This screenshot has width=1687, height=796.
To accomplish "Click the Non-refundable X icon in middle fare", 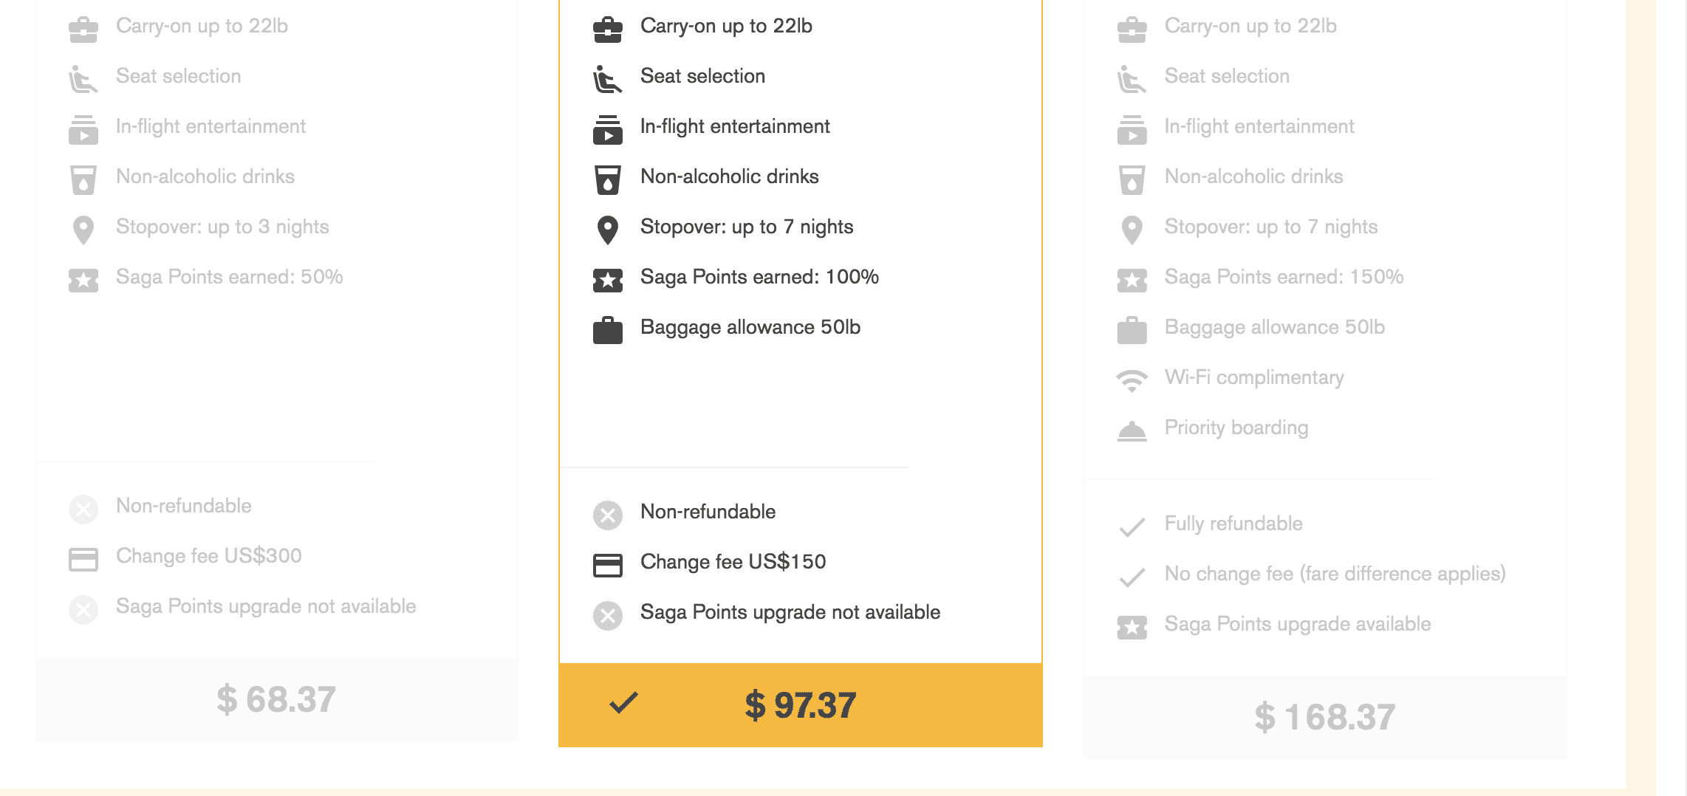I will (607, 515).
